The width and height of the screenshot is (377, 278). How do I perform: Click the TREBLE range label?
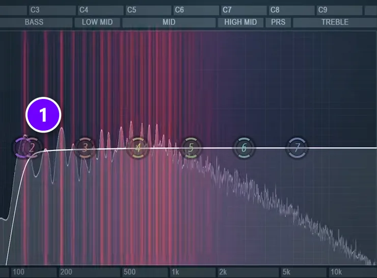(335, 22)
